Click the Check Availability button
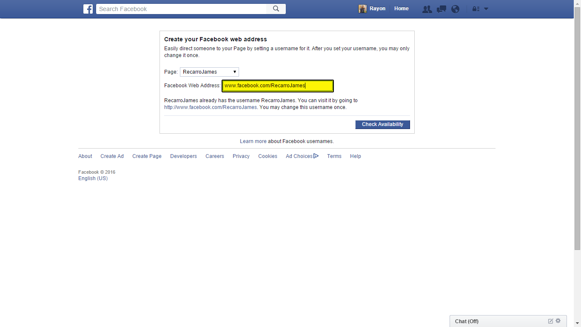This screenshot has height=327, width=581. pyautogui.click(x=383, y=124)
